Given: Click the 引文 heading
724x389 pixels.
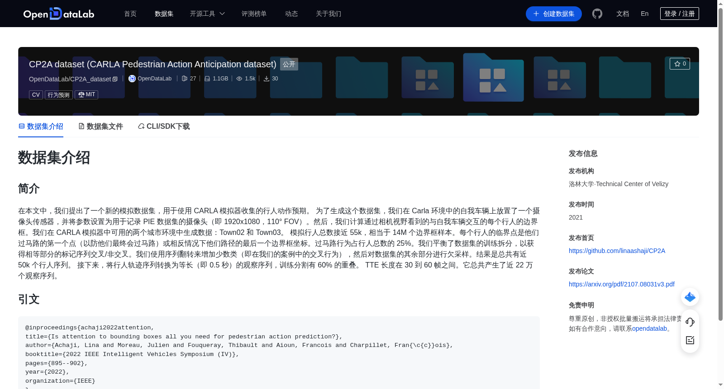Looking at the screenshot, I should [x=29, y=299].
